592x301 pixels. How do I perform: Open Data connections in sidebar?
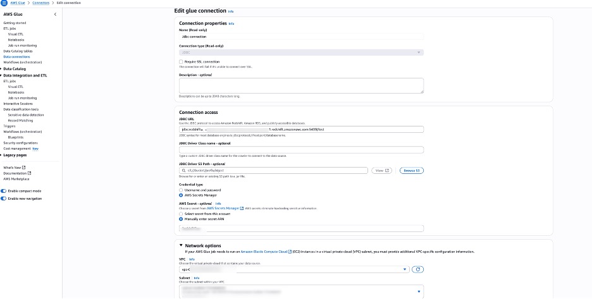[16, 57]
